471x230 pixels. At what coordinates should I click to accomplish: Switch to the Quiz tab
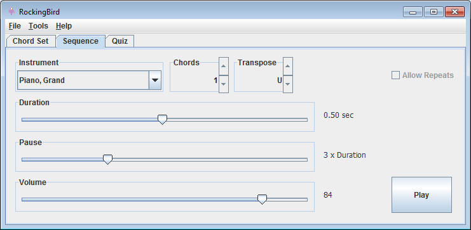[120, 41]
